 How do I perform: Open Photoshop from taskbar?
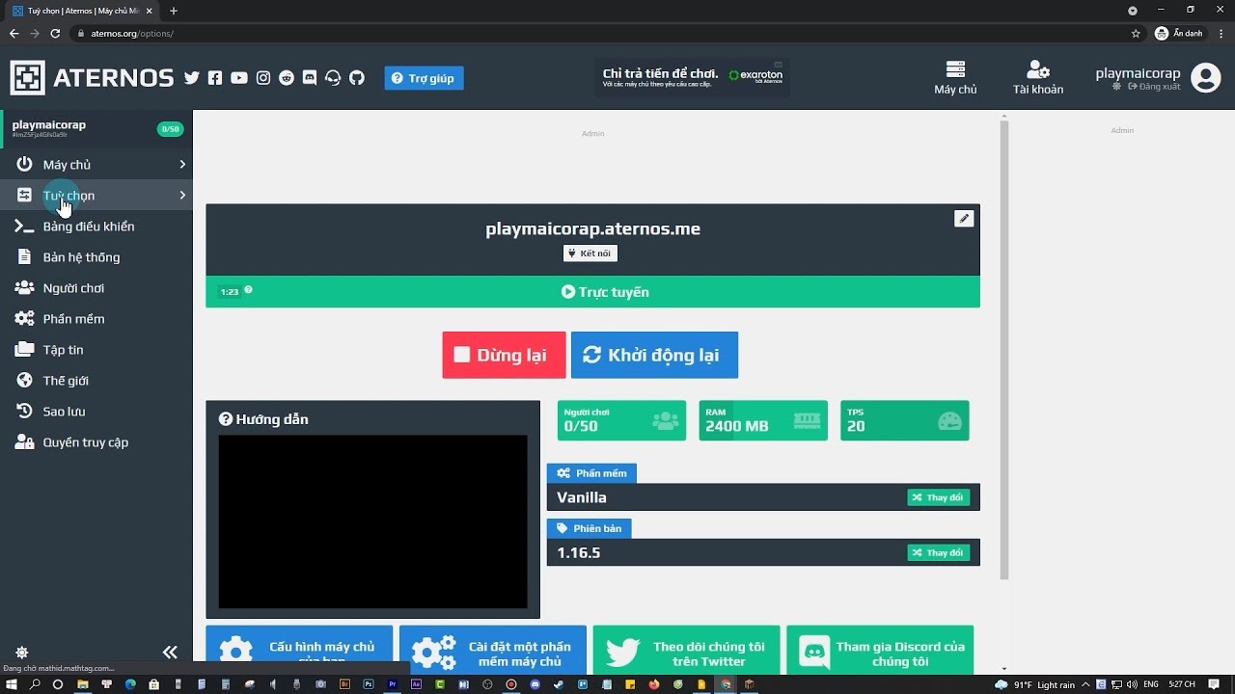369,684
